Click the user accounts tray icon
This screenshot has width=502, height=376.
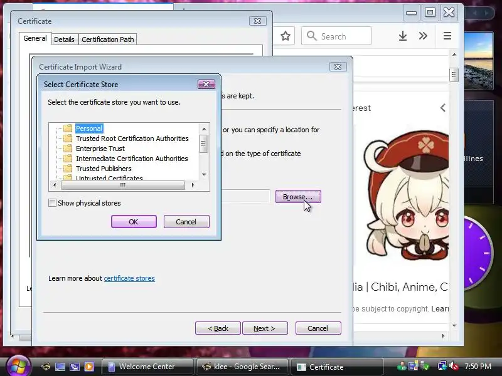402,366
